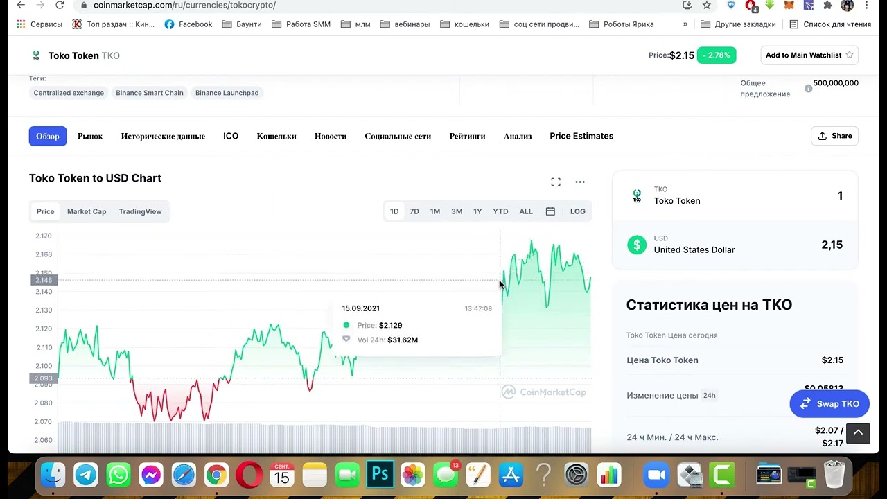Open Telegram from the dock
Viewport: 887px width, 499px height.
coord(86,475)
